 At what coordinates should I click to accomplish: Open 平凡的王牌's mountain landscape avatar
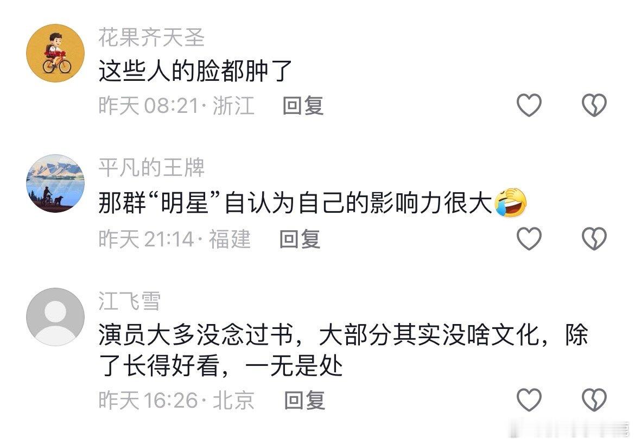click(x=55, y=183)
